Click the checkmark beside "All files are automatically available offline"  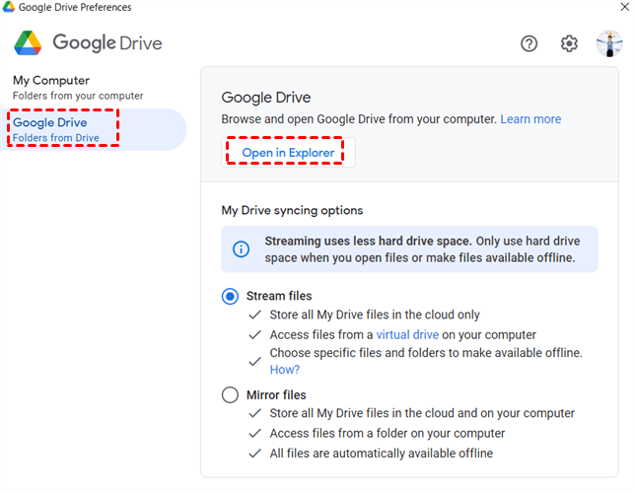tap(254, 454)
